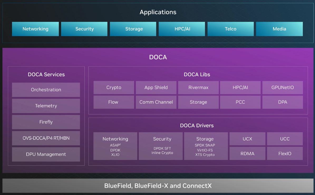315x195 pixels.
Task: Open the RDMA driver box
Action: 247,154
